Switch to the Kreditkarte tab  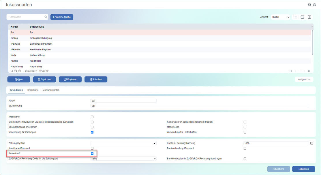tap(33, 90)
